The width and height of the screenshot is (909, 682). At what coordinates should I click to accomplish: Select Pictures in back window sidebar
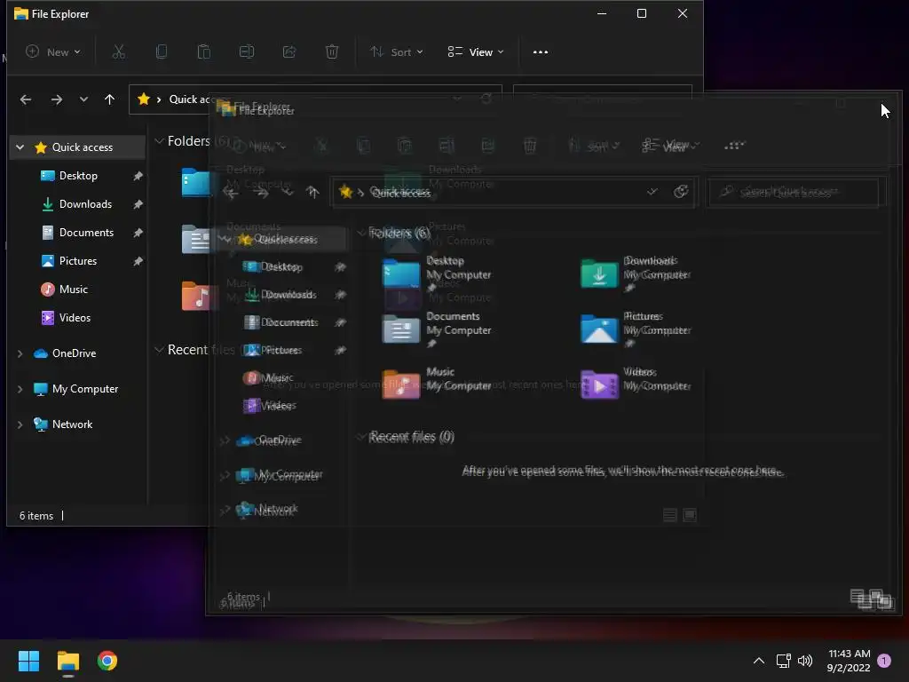78,261
